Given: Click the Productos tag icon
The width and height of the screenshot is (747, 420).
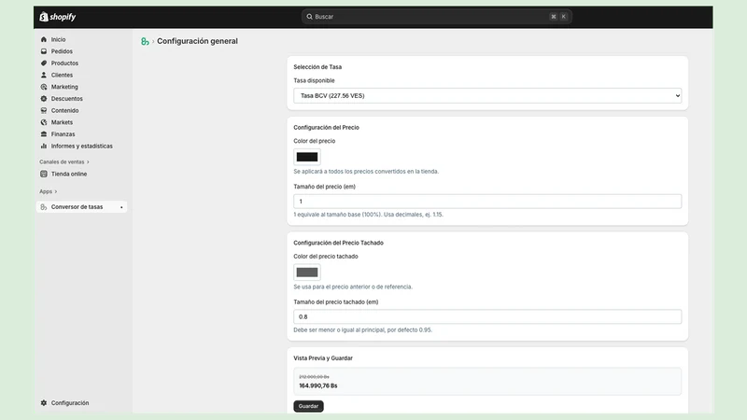Looking at the screenshot, I should 44,63.
